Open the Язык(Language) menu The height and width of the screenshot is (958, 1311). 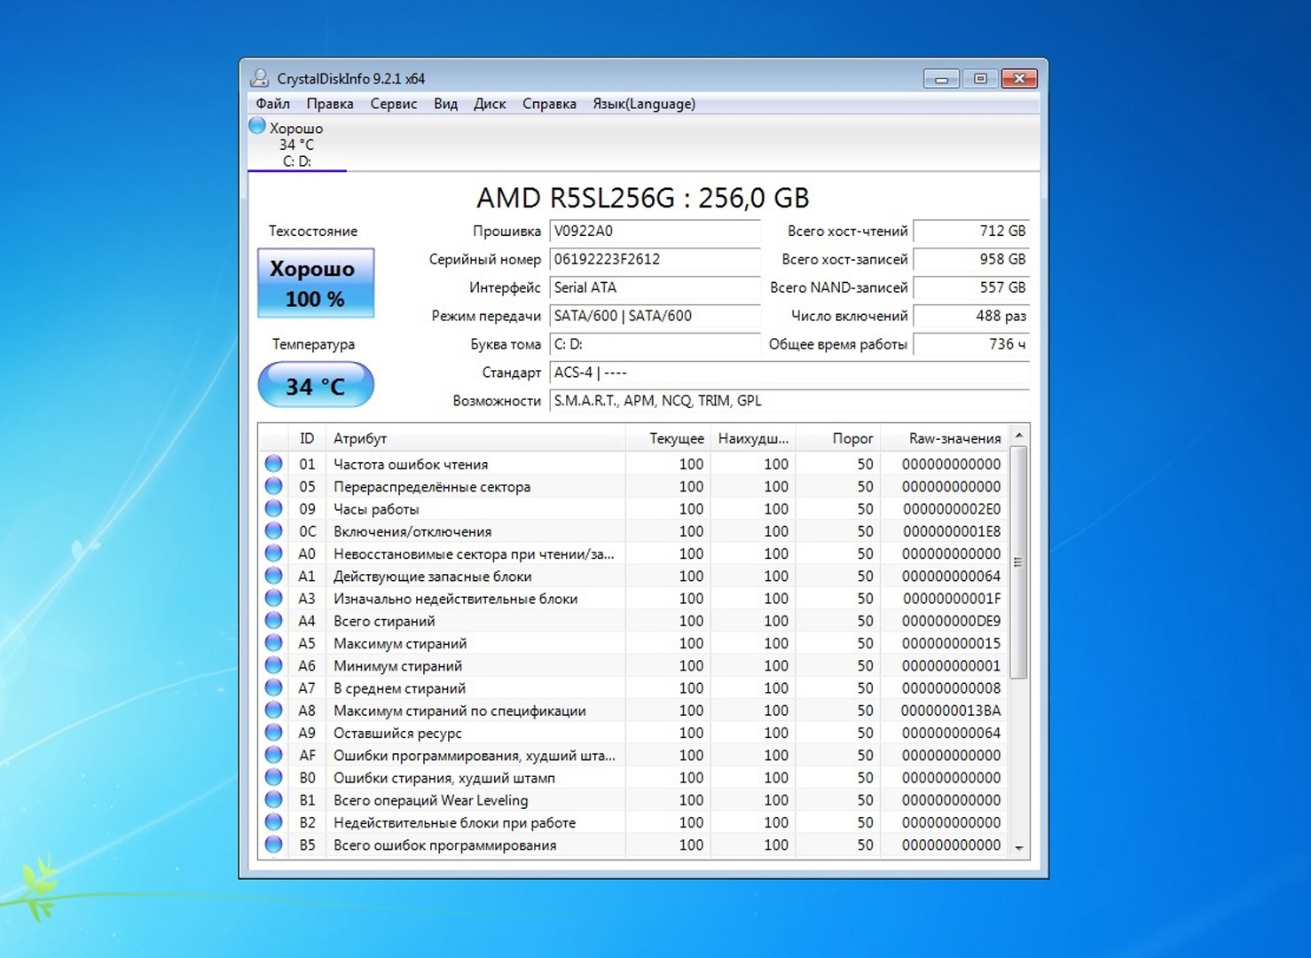tap(644, 104)
